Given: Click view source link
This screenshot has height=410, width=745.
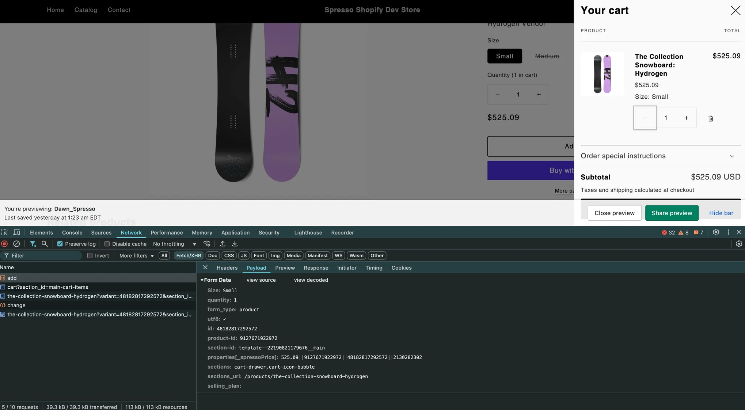Looking at the screenshot, I should (x=261, y=280).
